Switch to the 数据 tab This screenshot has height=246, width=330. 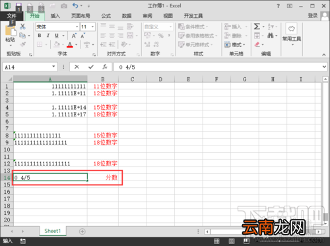(127, 16)
